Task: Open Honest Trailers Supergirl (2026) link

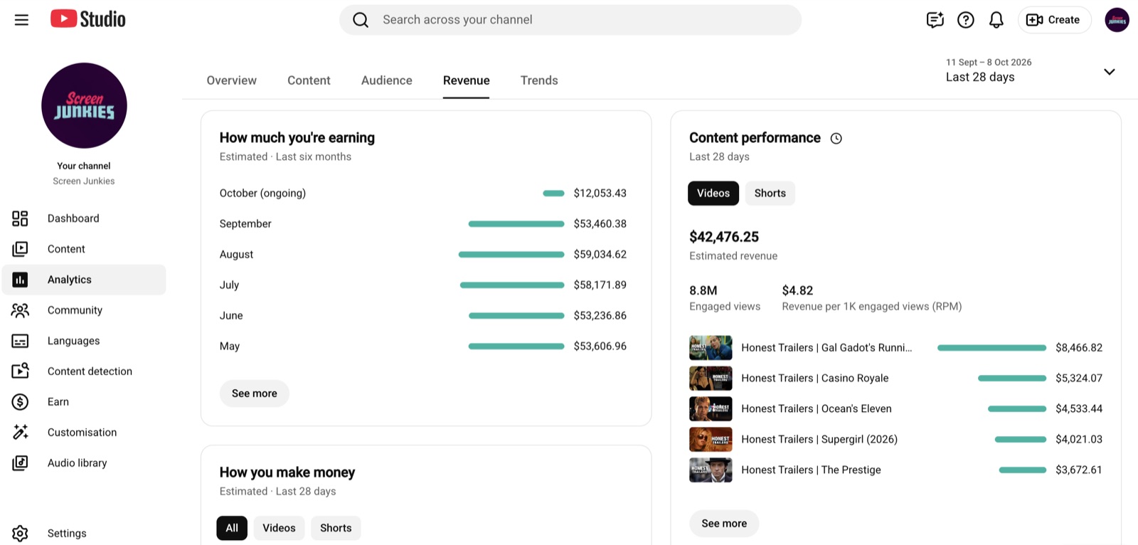Action: (x=819, y=440)
